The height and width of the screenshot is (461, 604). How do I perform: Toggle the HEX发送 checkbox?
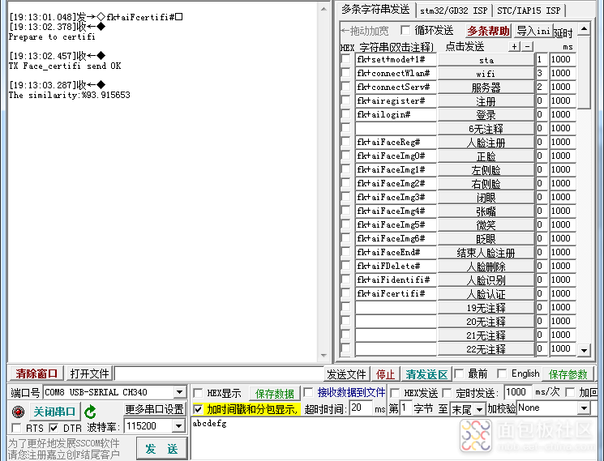pos(395,393)
